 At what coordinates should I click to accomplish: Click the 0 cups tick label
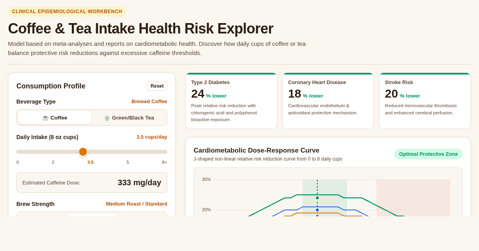[x=18, y=162]
